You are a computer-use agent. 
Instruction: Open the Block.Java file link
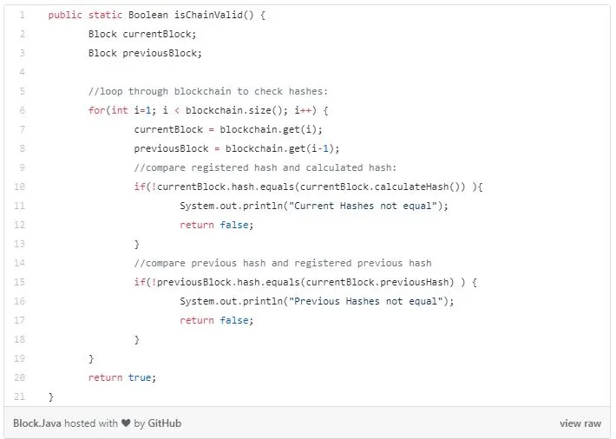tap(37, 423)
